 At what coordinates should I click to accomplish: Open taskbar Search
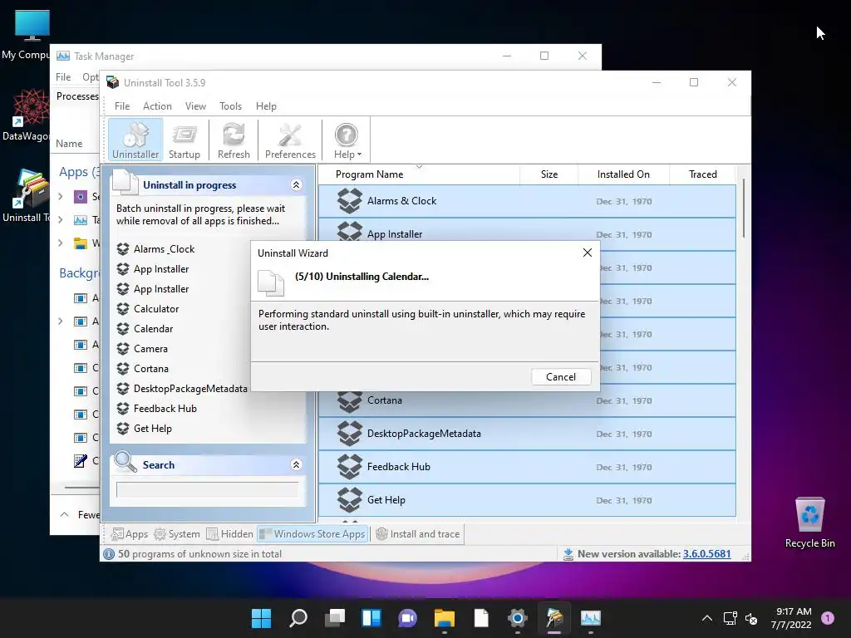(x=298, y=618)
